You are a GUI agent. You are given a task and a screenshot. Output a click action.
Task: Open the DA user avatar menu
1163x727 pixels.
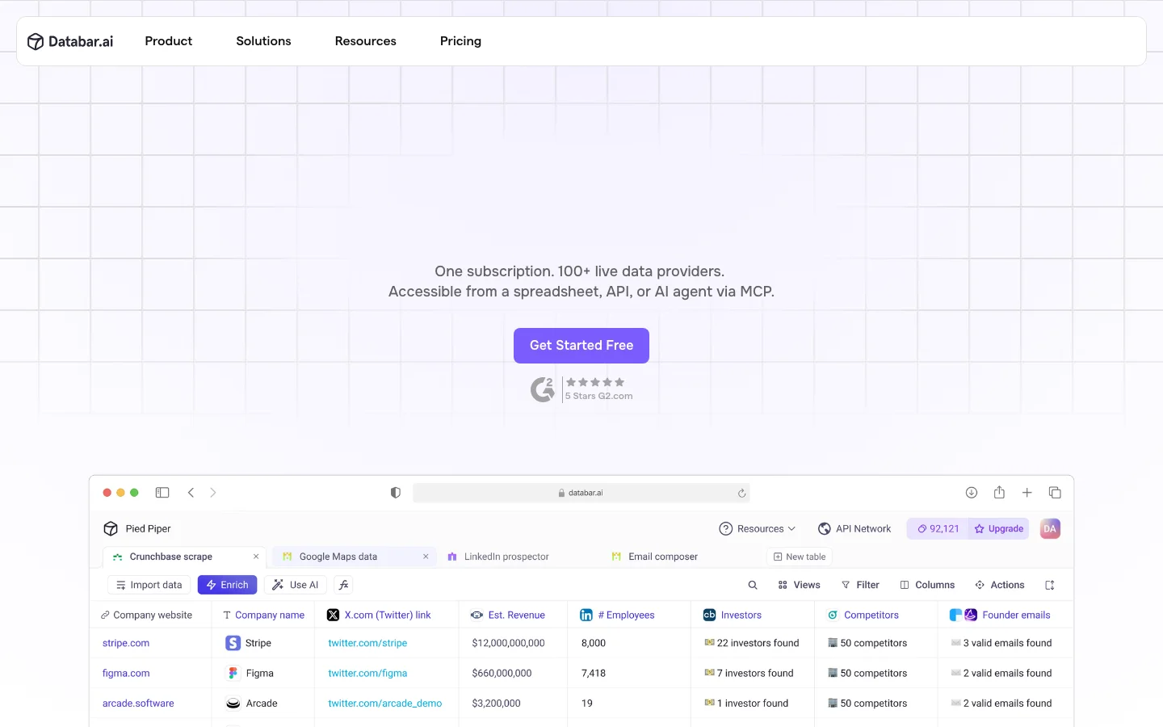coord(1050,529)
